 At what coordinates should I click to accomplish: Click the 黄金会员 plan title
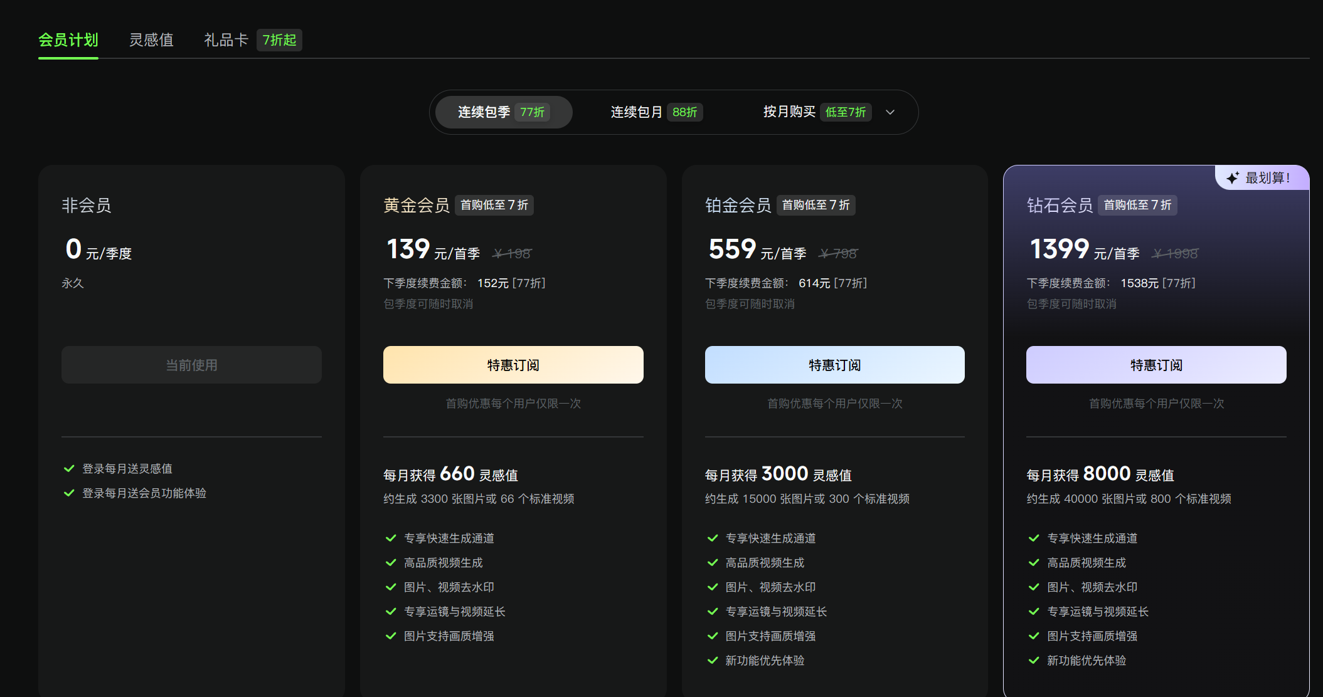point(417,205)
